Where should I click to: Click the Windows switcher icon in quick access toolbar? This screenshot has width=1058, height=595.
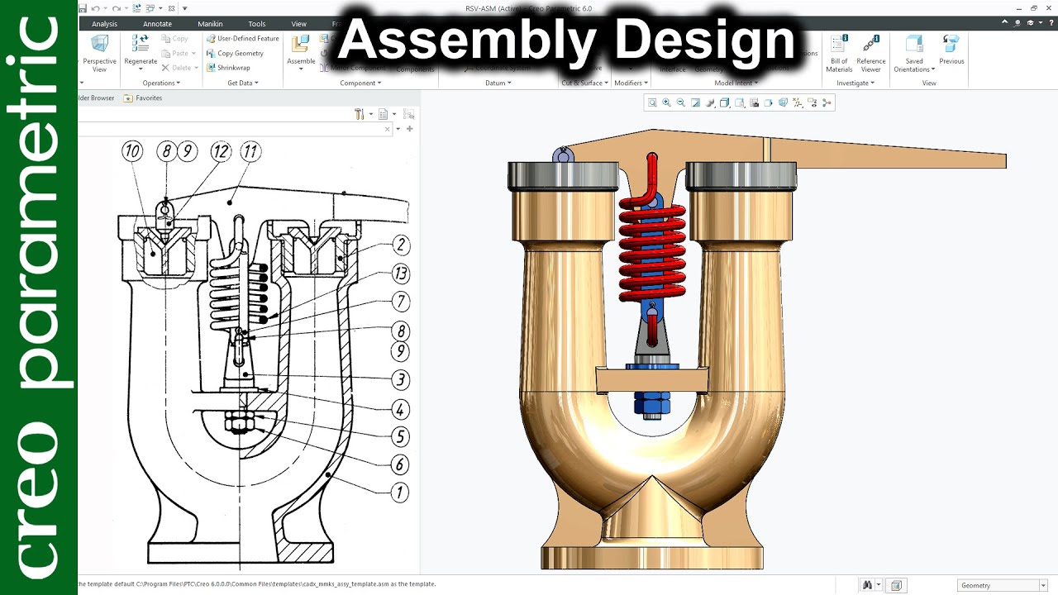[150, 8]
